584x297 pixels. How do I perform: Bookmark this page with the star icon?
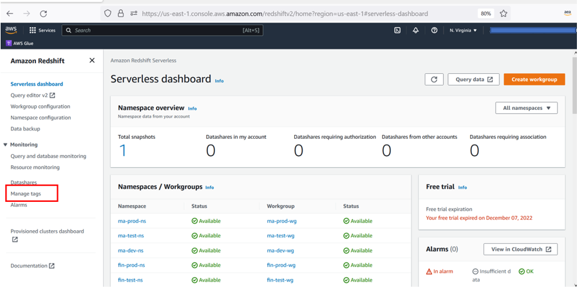pos(504,14)
